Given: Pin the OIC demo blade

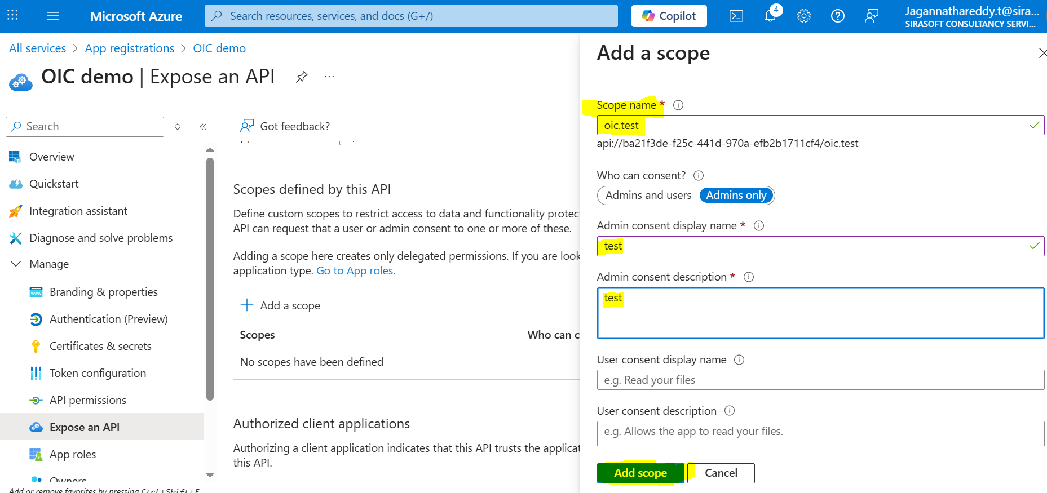Looking at the screenshot, I should (302, 77).
